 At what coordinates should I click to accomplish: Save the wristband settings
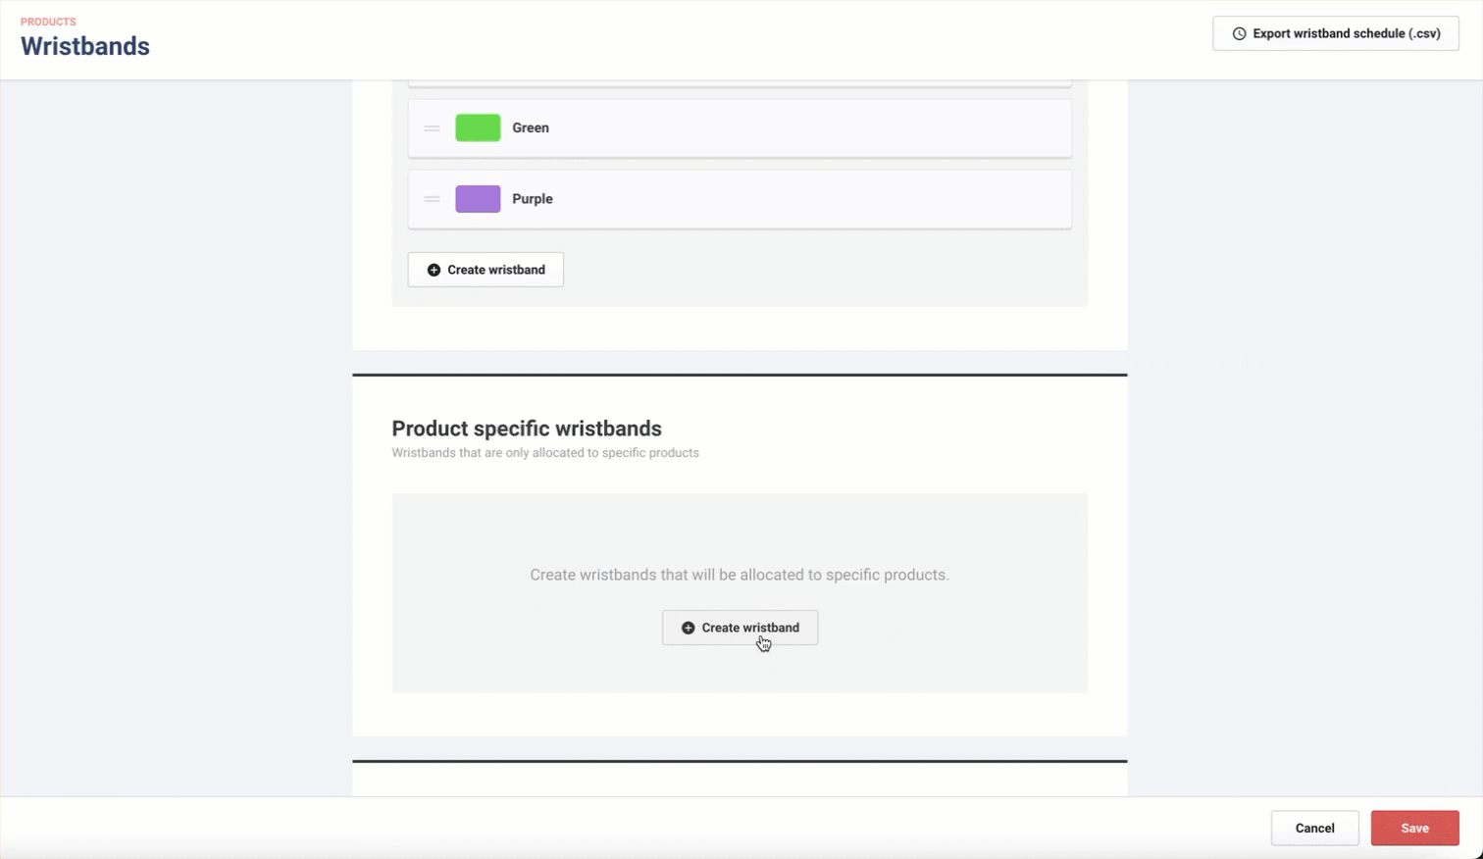click(1414, 828)
